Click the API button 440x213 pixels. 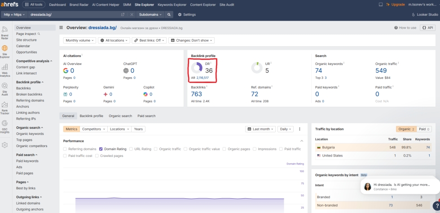[x=427, y=27]
